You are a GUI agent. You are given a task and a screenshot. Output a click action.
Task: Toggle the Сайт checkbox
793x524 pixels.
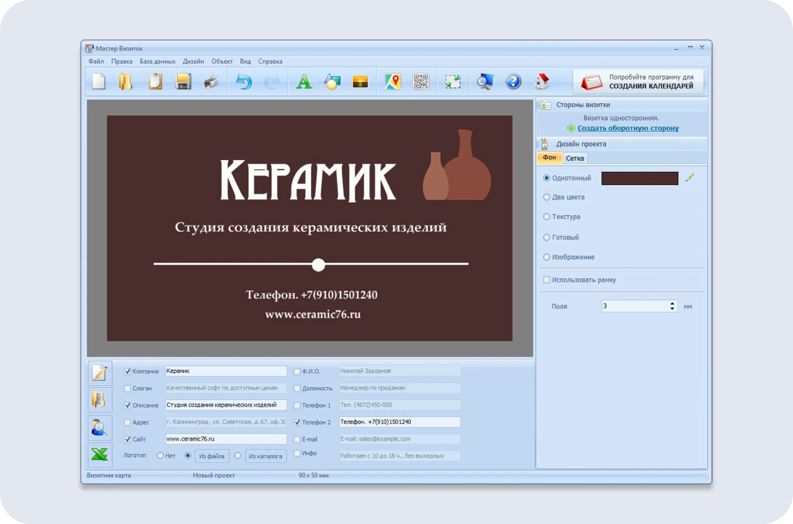tap(127, 439)
